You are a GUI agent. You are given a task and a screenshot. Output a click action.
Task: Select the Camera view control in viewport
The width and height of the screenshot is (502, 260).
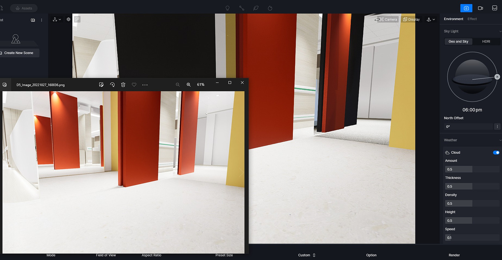(x=386, y=19)
